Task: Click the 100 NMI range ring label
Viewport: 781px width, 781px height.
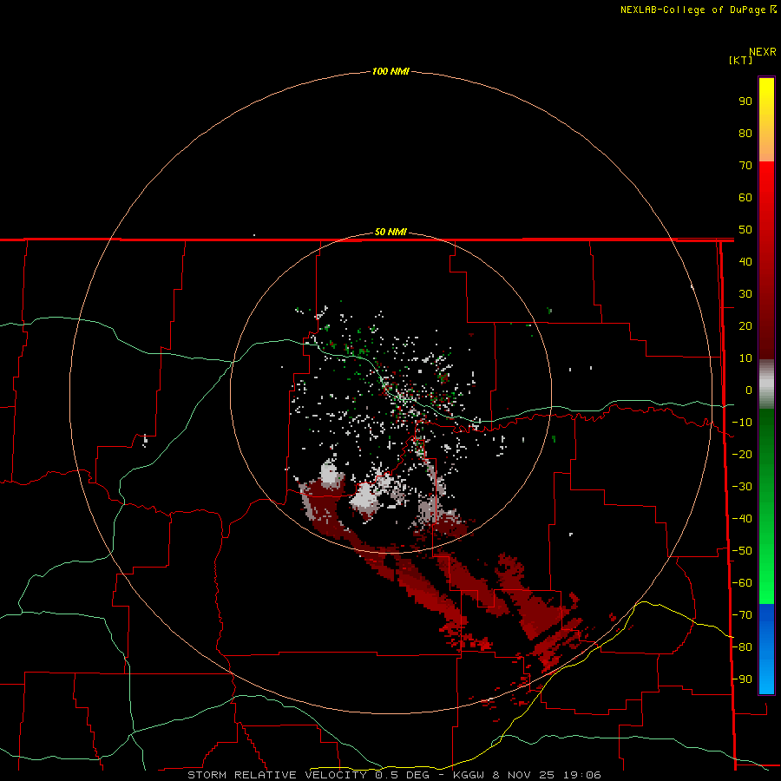Action: pos(390,71)
